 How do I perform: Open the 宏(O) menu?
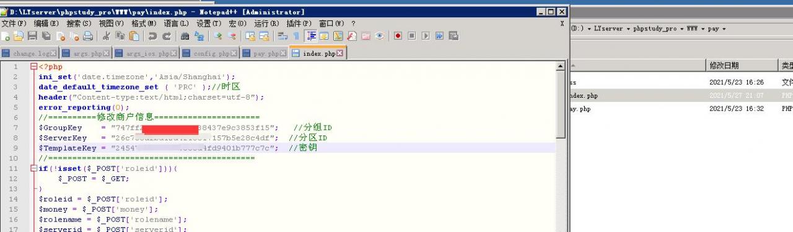click(237, 24)
